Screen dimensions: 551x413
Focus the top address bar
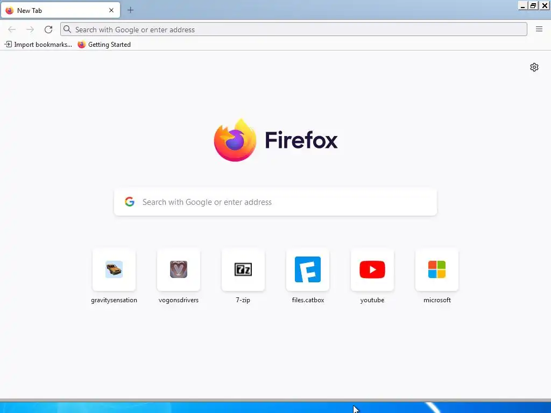point(293,29)
